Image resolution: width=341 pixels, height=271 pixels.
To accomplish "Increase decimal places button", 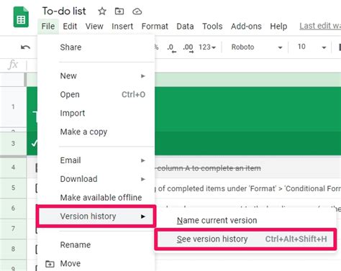I will [x=188, y=47].
